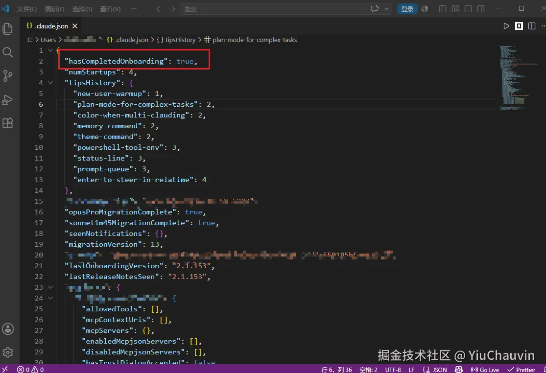Click "new-user-warmup" on line 5
The width and height of the screenshot is (546, 373).
pos(109,93)
